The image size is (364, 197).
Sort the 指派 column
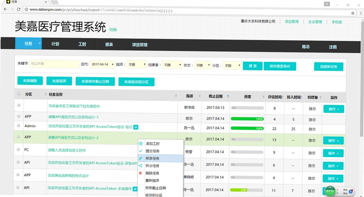(200, 96)
